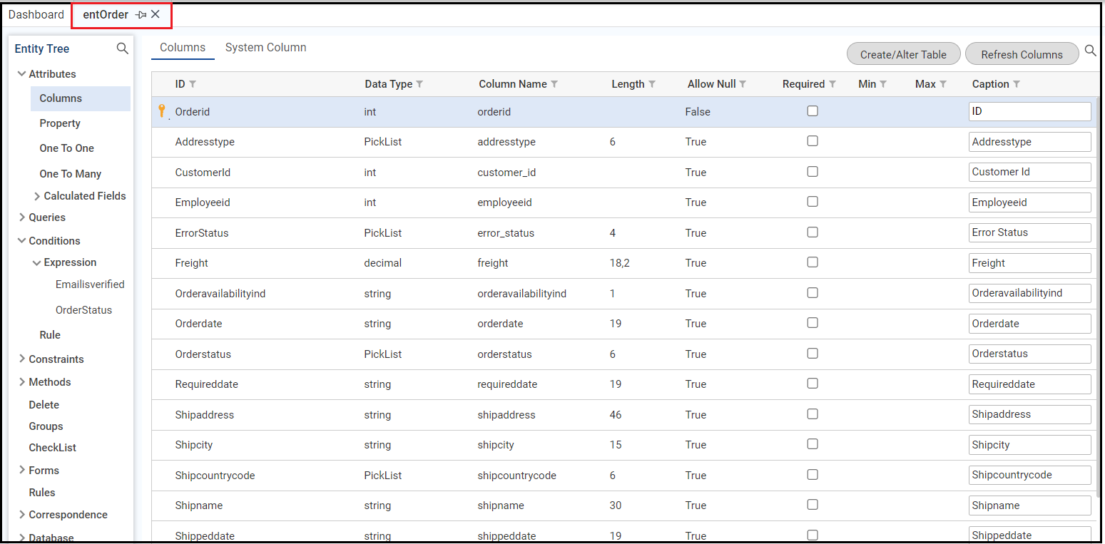Switch to the System Column tab
The width and height of the screenshot is (1105, 544).
(x=265, y=48)
